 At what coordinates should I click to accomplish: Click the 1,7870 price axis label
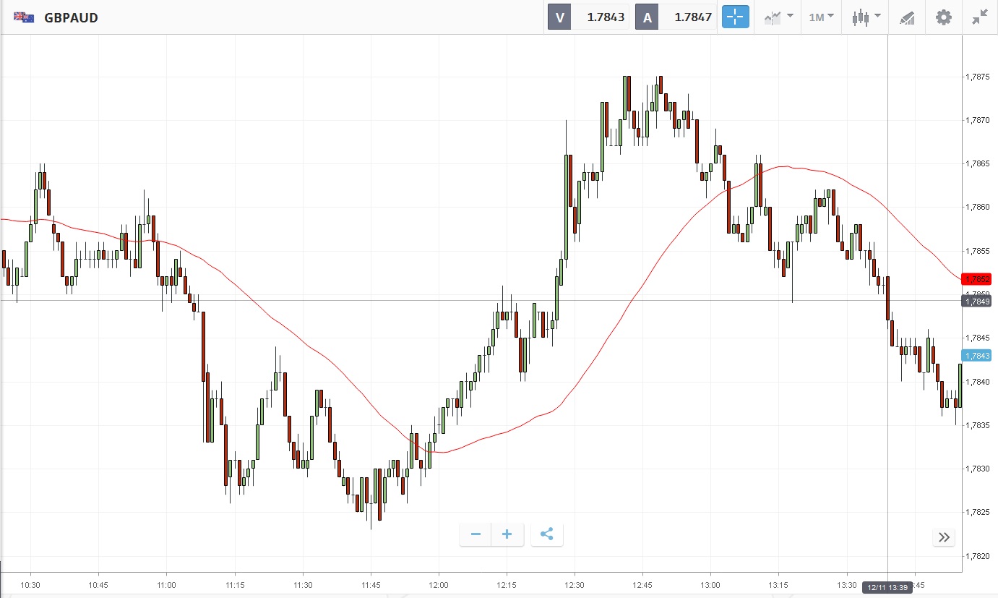click(x=978, y=120)
